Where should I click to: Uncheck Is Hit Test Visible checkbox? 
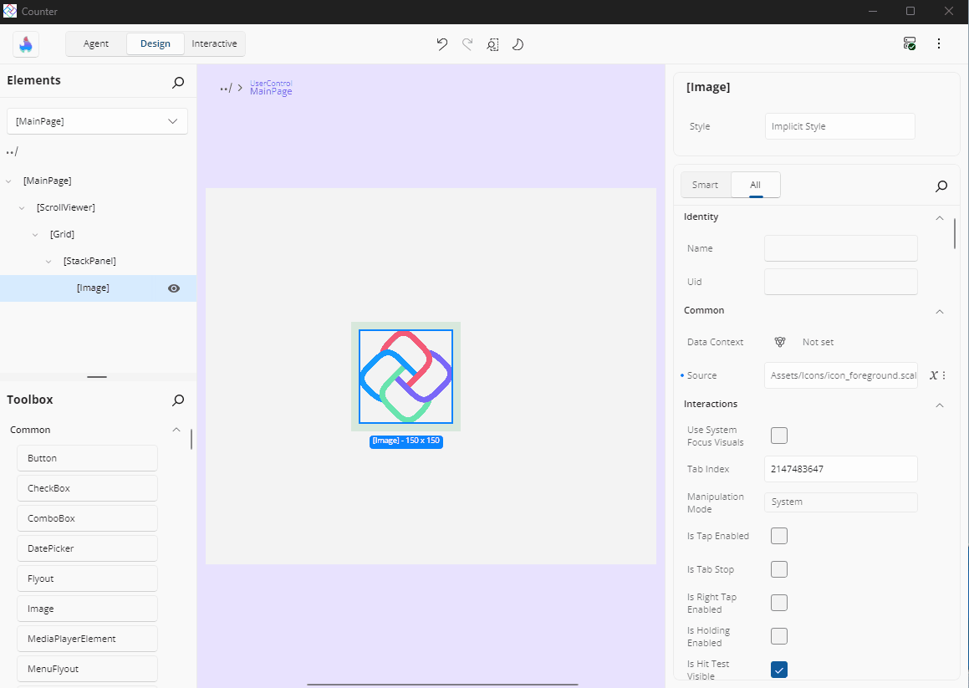coord(779,670)
